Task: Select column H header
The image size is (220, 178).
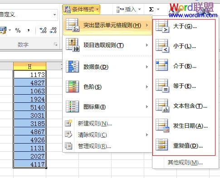Action: pyautogui.click(x=29, y=66)
